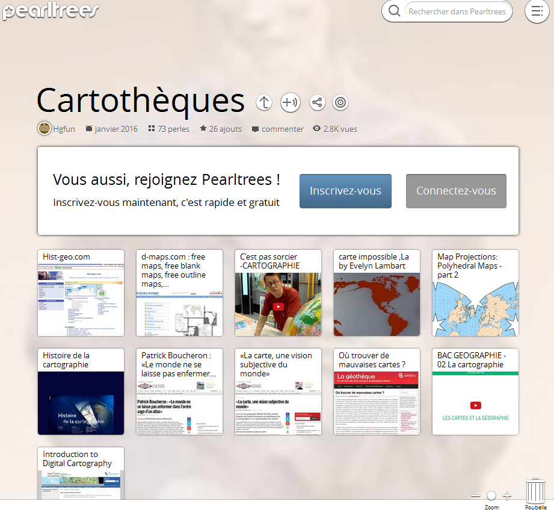Click the Vous aussi, rejoignez Pearltrees heading
This screenshot has height=510, width=554.
pyautogui.click(x=167, y=179)
